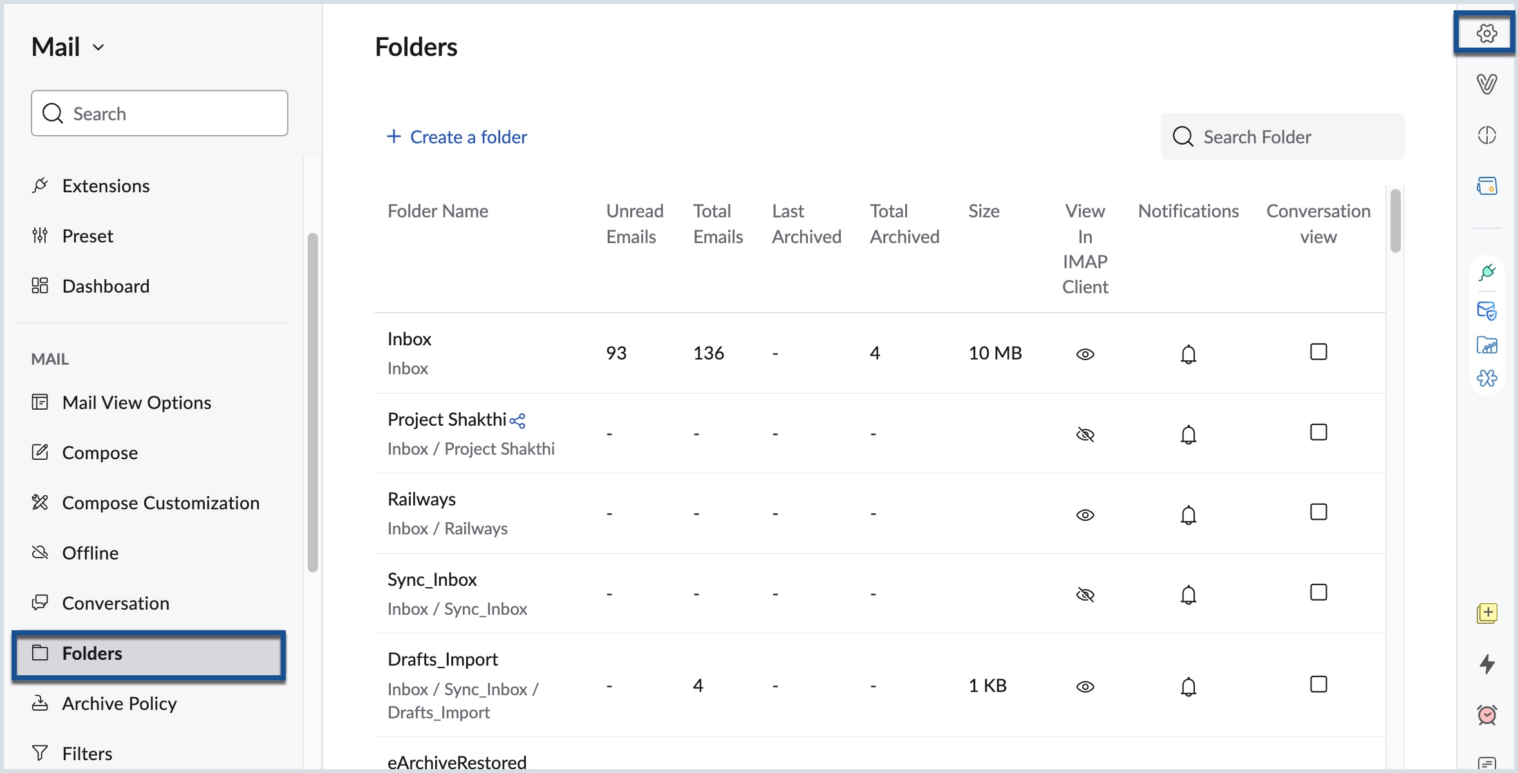Click the Size column header
Viewport: 1518px width, 773px height.
[x=984, y=211]
